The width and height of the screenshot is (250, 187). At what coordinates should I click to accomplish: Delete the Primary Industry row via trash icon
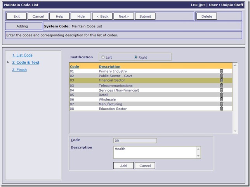click(222, 71)
